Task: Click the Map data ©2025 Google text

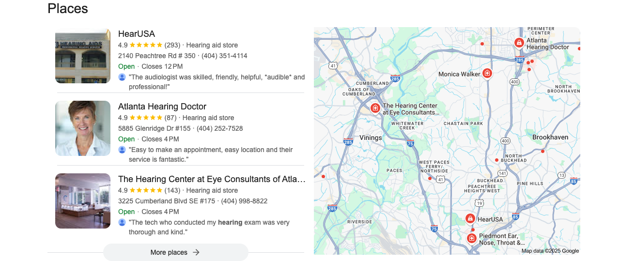Action: (550, 251)
